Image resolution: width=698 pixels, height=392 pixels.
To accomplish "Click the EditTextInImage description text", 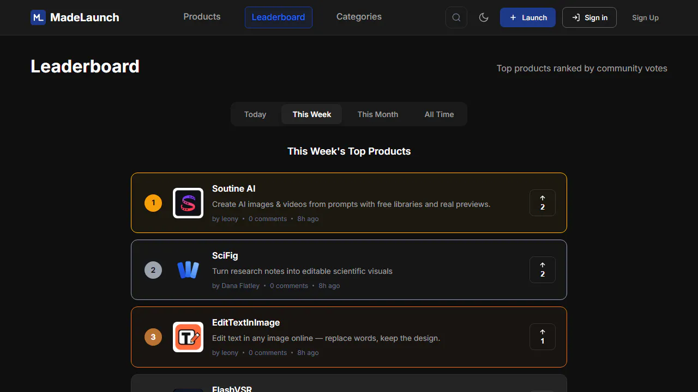I will click(x=326, y=338).
